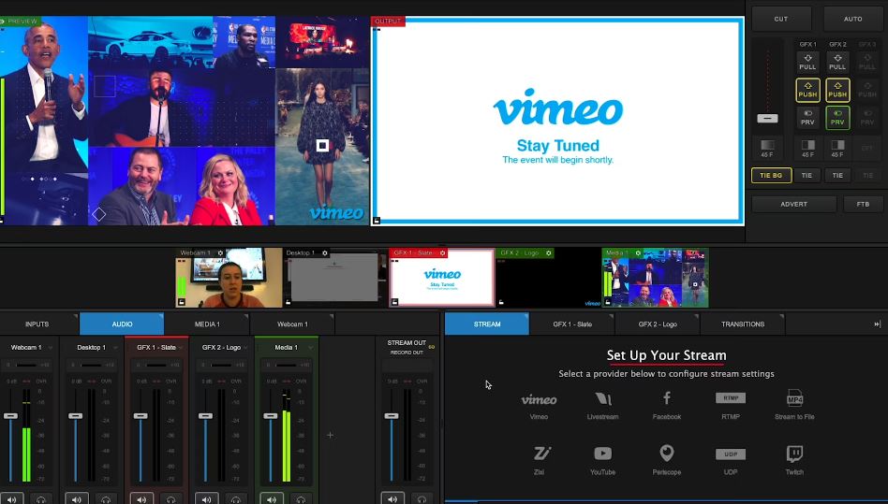Listen to Desktop 1 via headphones icon
Image resolution: width=888 pixels, height=504 pixels.
(107, 499)
